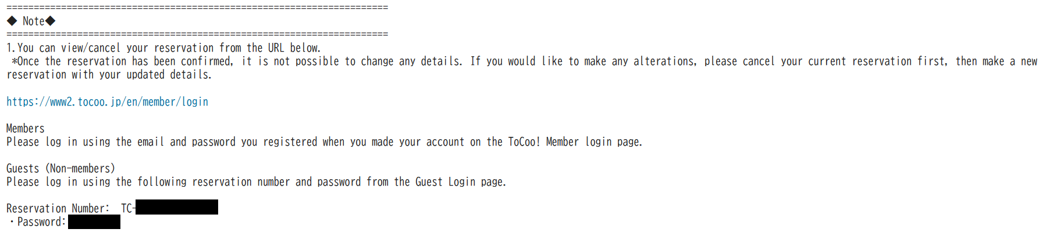Click the "Guests (Non-members)" heading
This screenshot has height=236, width=1050.
tap(60, 169)
